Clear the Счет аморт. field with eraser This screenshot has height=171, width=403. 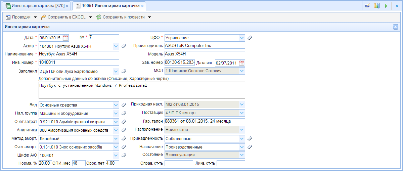click(123, 147)
